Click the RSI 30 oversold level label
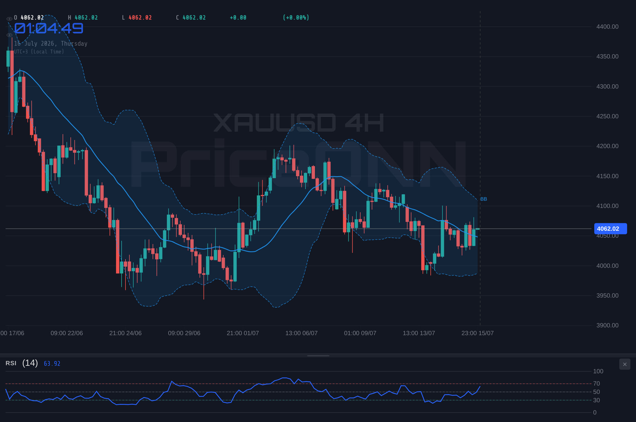This screenshot has width=636, height=422. tap(596, 400)
